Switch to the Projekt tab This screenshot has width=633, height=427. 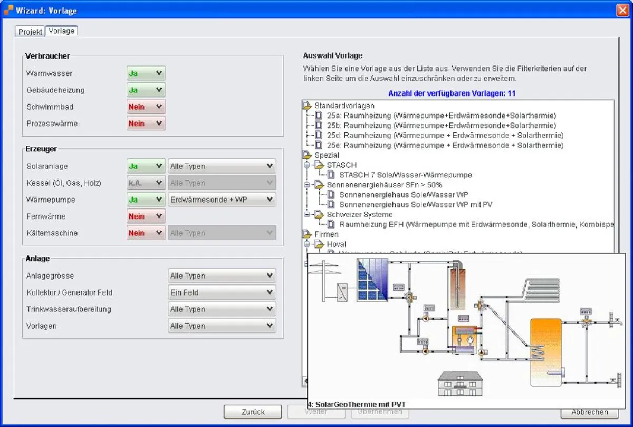[x=30, y=32]
